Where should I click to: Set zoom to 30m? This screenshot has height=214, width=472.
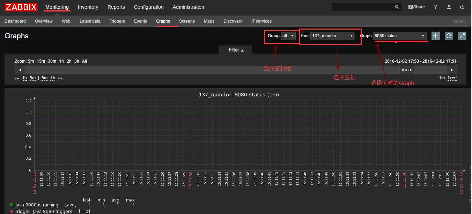pyautogui.click(x=52, y=61)
